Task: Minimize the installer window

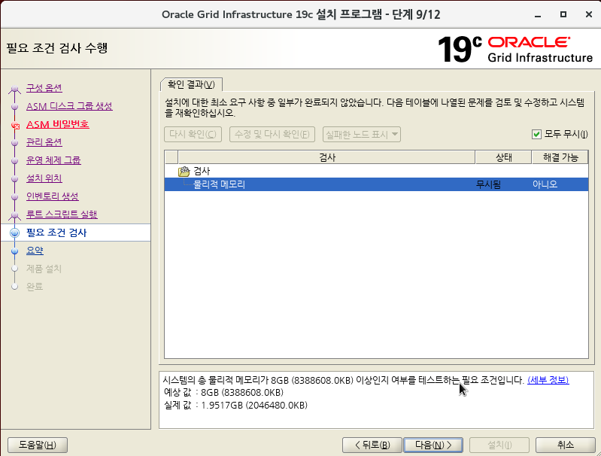Action: click(x=538, y=15)
